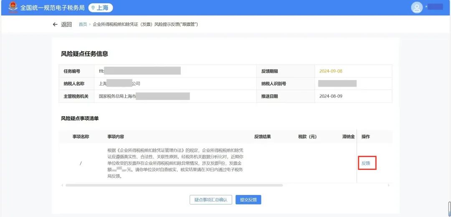Click the breadcrumb chevron separator after 首页

(90, 25)
